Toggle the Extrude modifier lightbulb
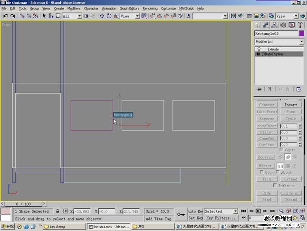 coord(259,49)
